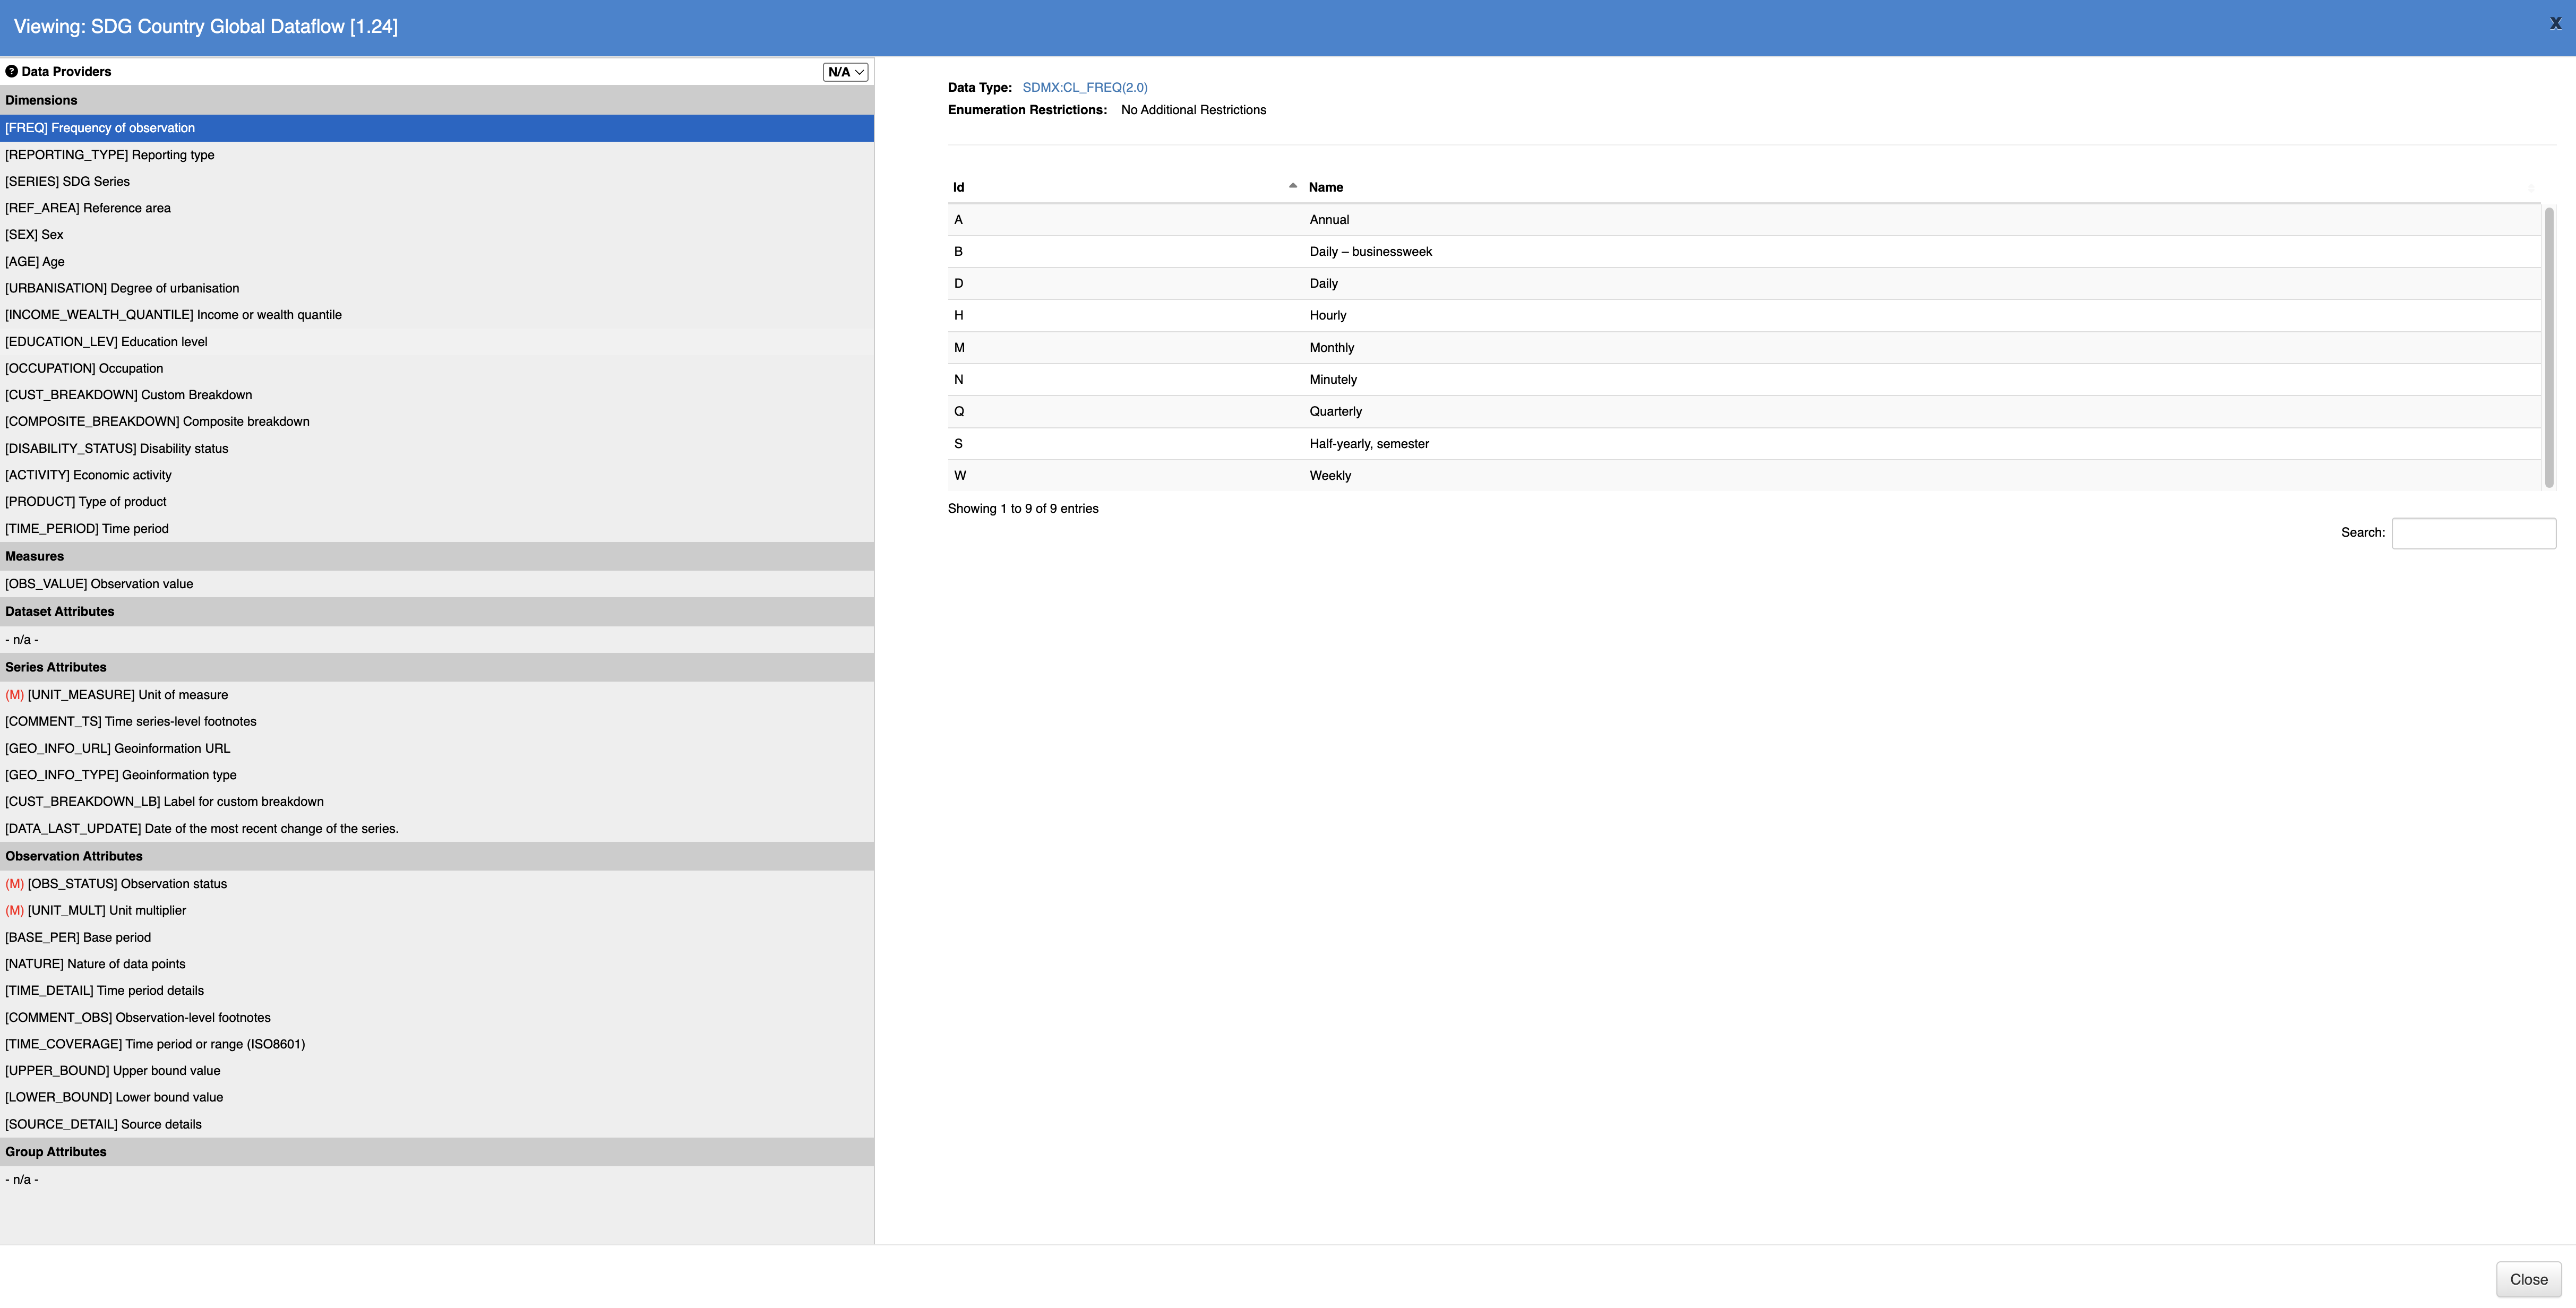Select [UNIT_MEASURE] Unit of measure attribute

(x=437, y=695)
